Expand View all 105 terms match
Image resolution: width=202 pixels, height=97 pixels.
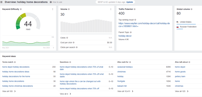pyautogui.click(x=9, y=91)
